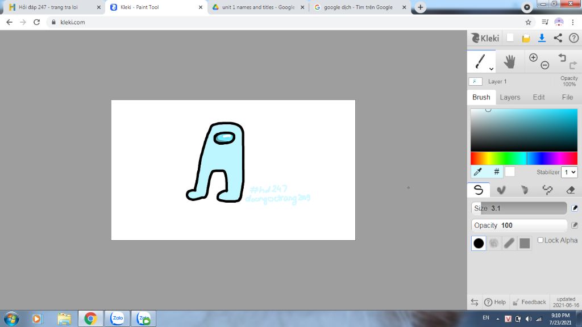
Task: Switch to the Brush tab
Action: [481, 97]
